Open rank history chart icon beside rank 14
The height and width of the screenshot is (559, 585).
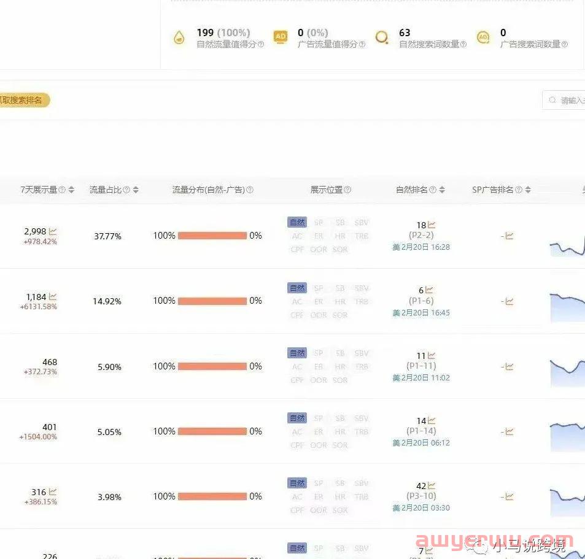[x=432, y=421]
